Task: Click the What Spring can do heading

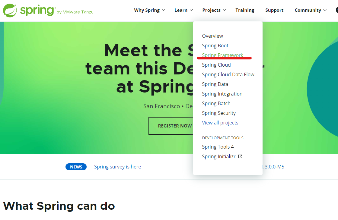Action: [59, 206]
